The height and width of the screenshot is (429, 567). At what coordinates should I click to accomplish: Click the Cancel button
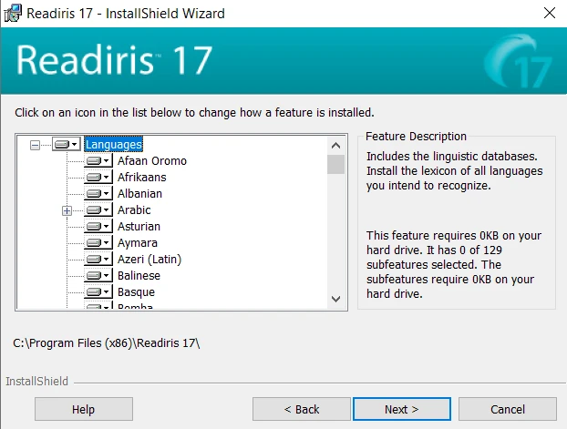tap(507, 409)
